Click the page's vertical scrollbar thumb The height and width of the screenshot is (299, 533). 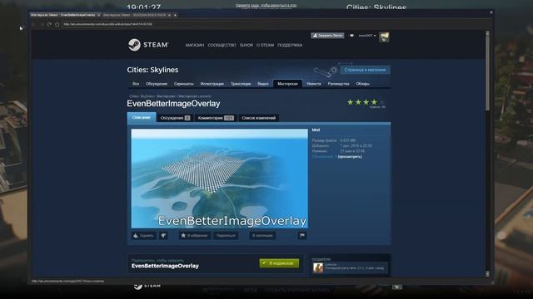[487, 73]
